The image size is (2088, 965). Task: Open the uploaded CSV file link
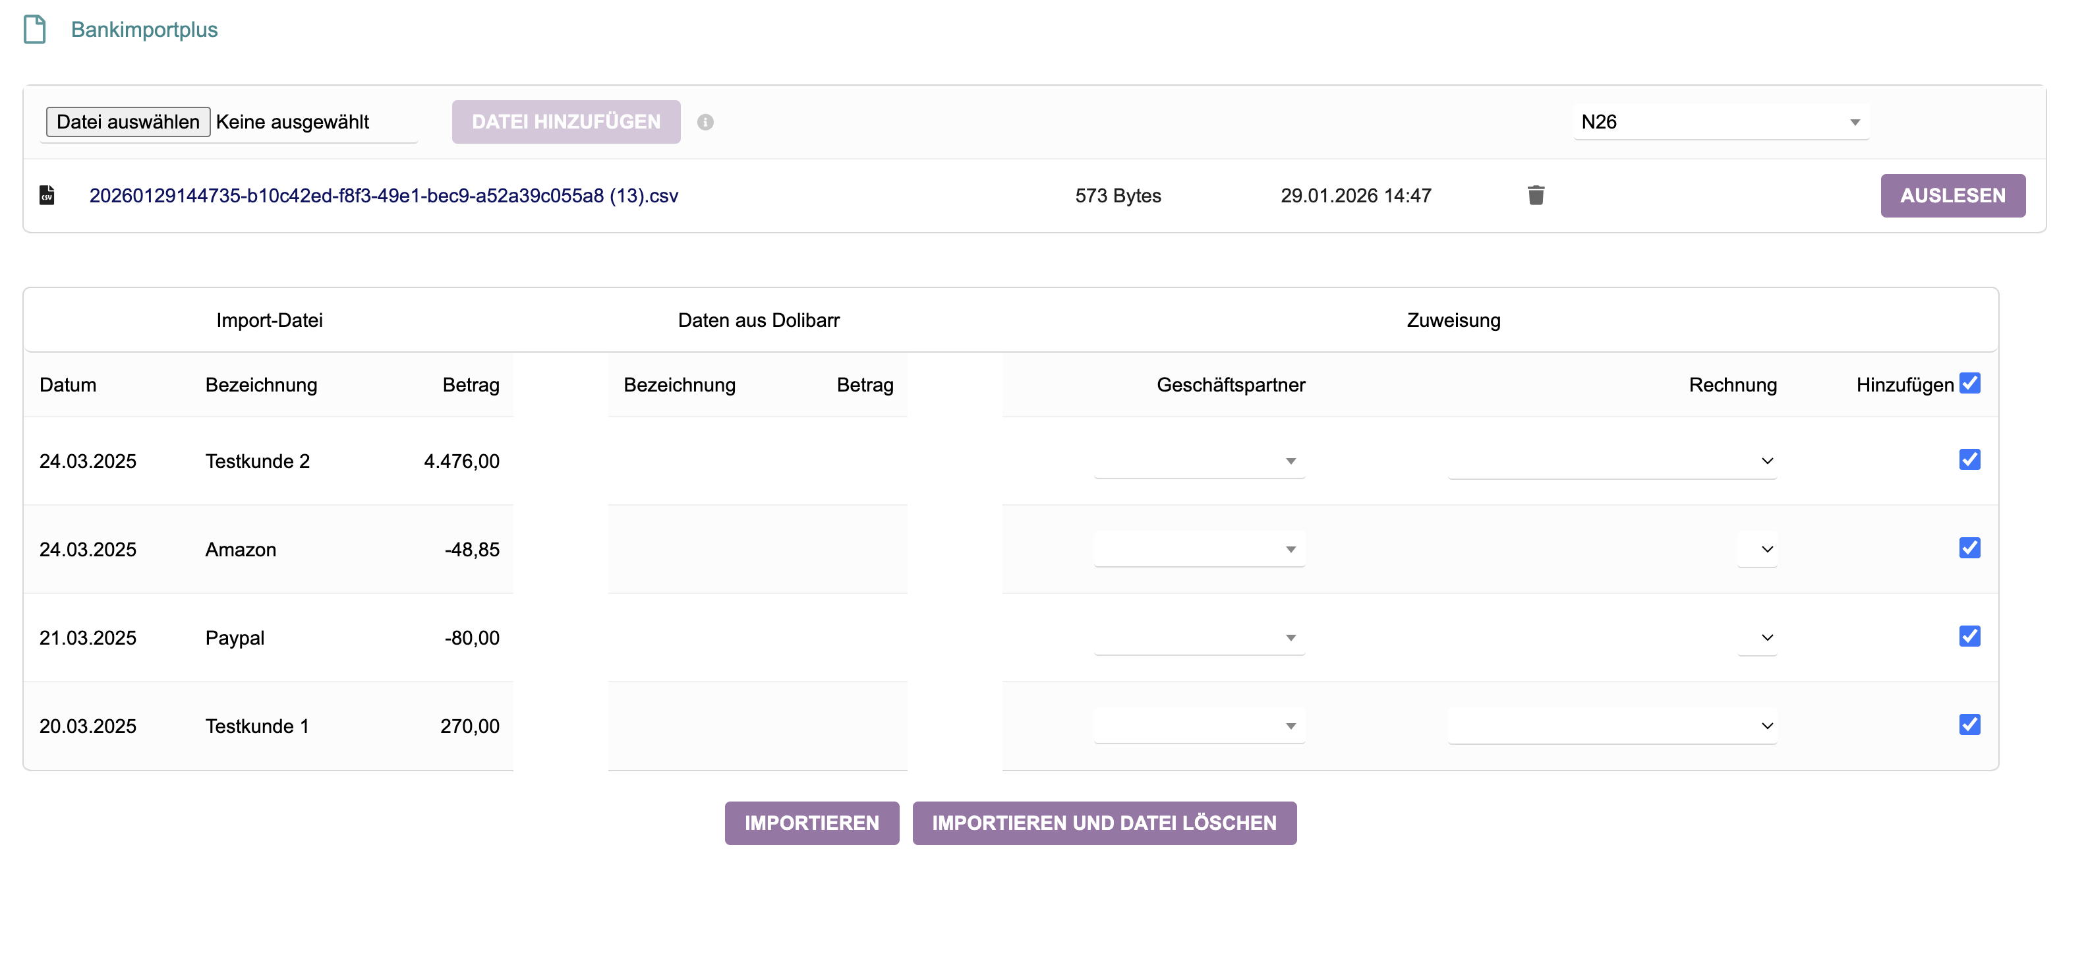tap(384, 195)
